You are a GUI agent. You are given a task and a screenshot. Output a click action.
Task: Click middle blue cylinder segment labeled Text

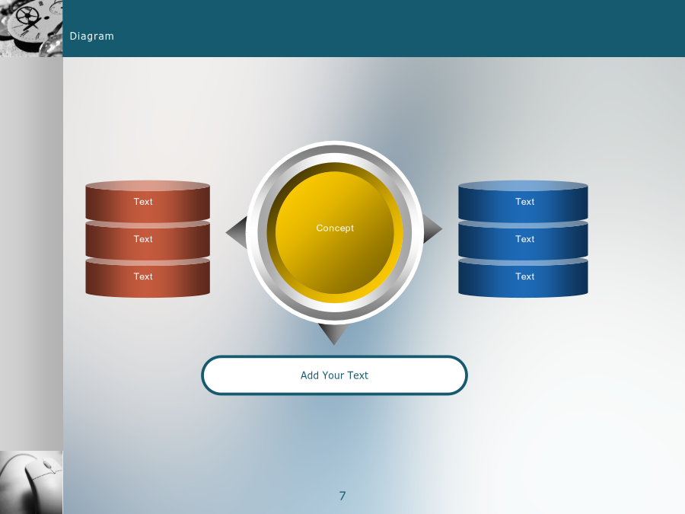point(523,240)
